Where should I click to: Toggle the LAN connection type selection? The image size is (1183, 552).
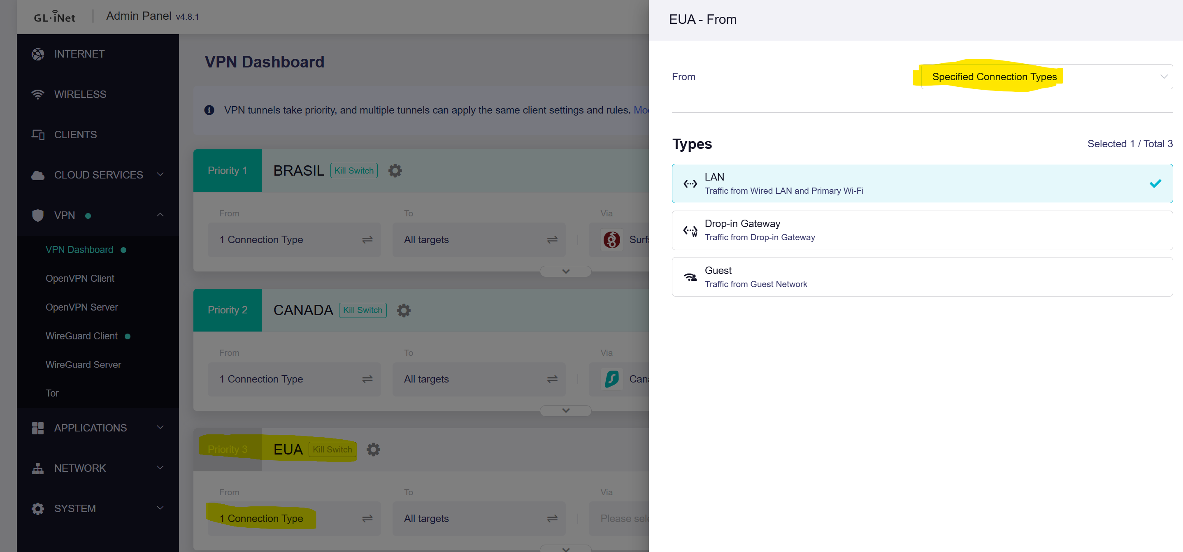click(x=922, y=184)
